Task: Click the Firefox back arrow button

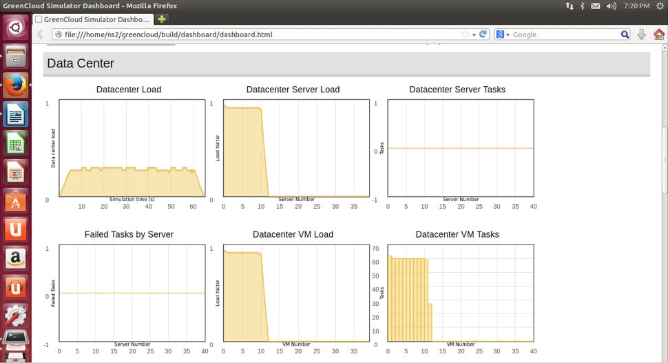Action: (x=40, y=34)
